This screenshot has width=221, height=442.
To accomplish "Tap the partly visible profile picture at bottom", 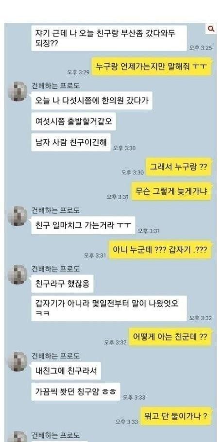I will click(17, 436).
